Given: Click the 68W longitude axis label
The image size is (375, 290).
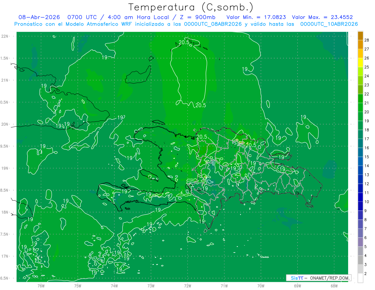Looking at the screenshot, I should click(x=334, y=286).
